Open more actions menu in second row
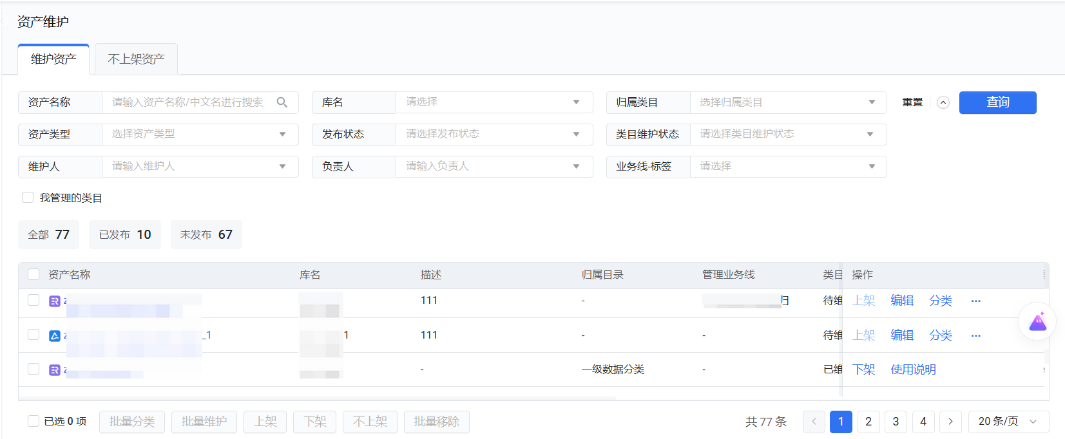 (975, 335)
